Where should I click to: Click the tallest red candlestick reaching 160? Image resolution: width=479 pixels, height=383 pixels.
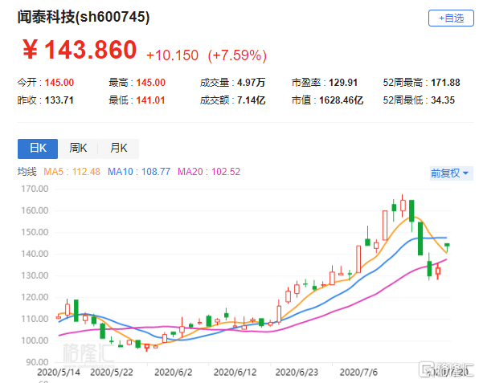(x=385, y=225)
